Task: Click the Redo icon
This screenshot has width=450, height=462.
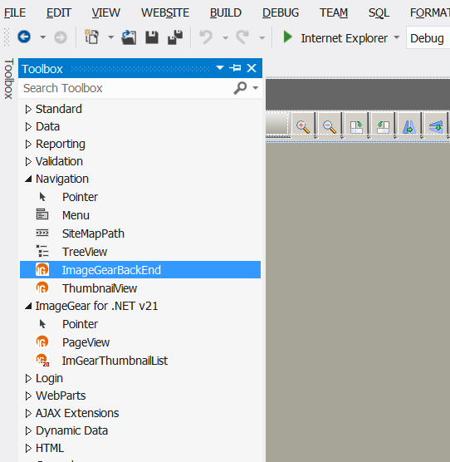Action: point(242,37)
